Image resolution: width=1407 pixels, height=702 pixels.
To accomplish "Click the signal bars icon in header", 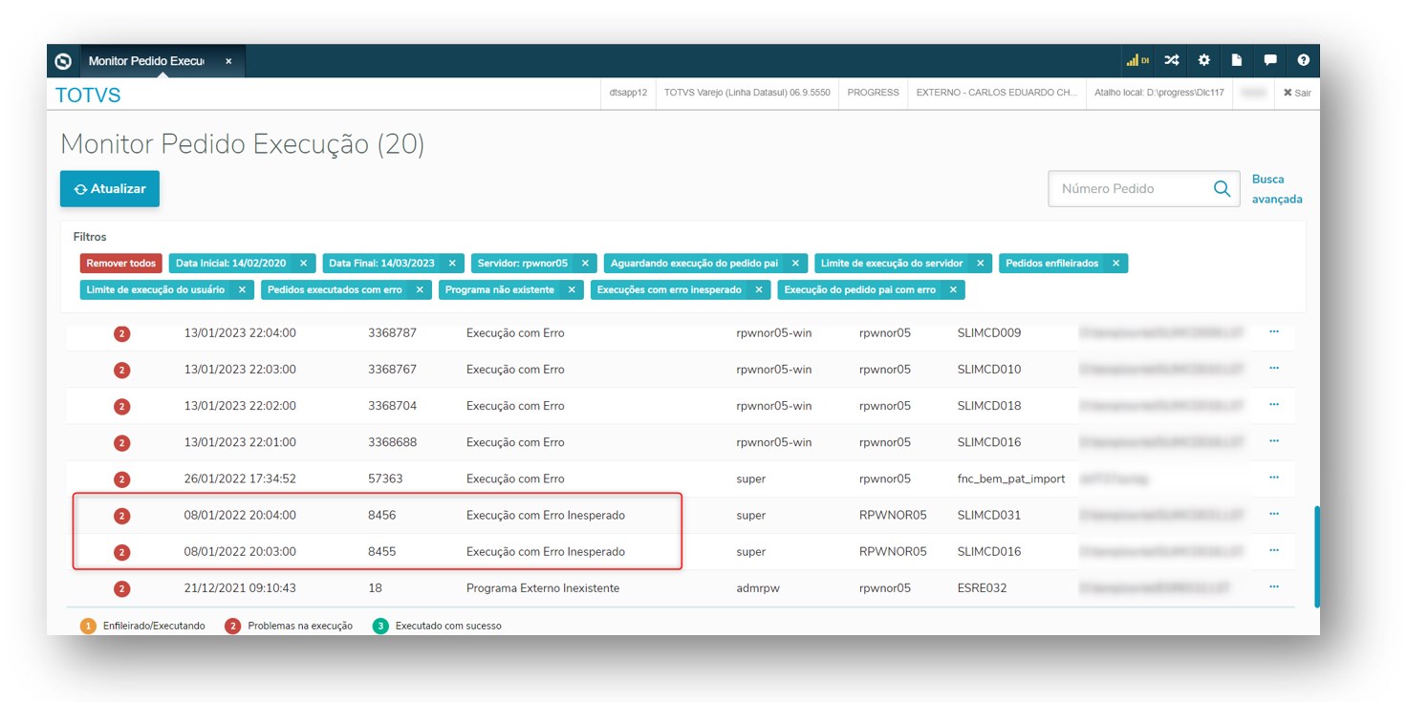I will (1136, 60).
